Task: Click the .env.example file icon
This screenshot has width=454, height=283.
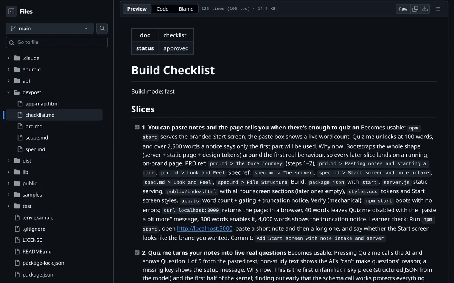Action: pos(17,217)
